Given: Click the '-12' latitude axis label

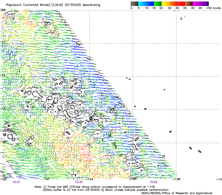Looking at the screenshot, I should pos(3,42).
